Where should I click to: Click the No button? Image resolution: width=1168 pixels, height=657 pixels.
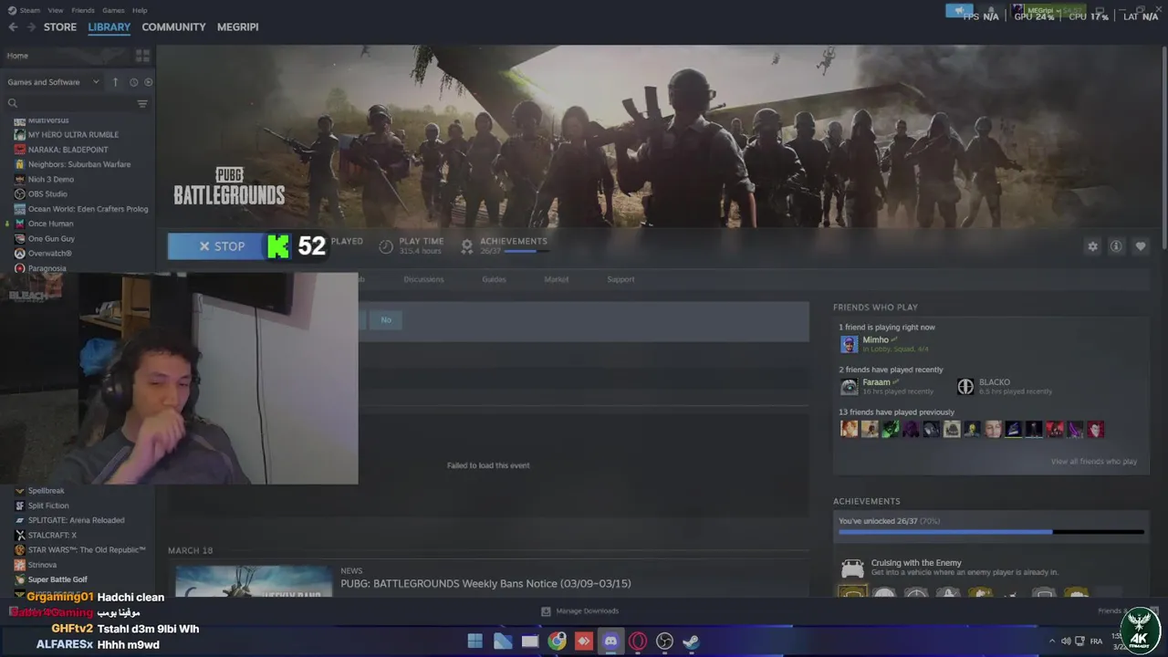point(386,319)
